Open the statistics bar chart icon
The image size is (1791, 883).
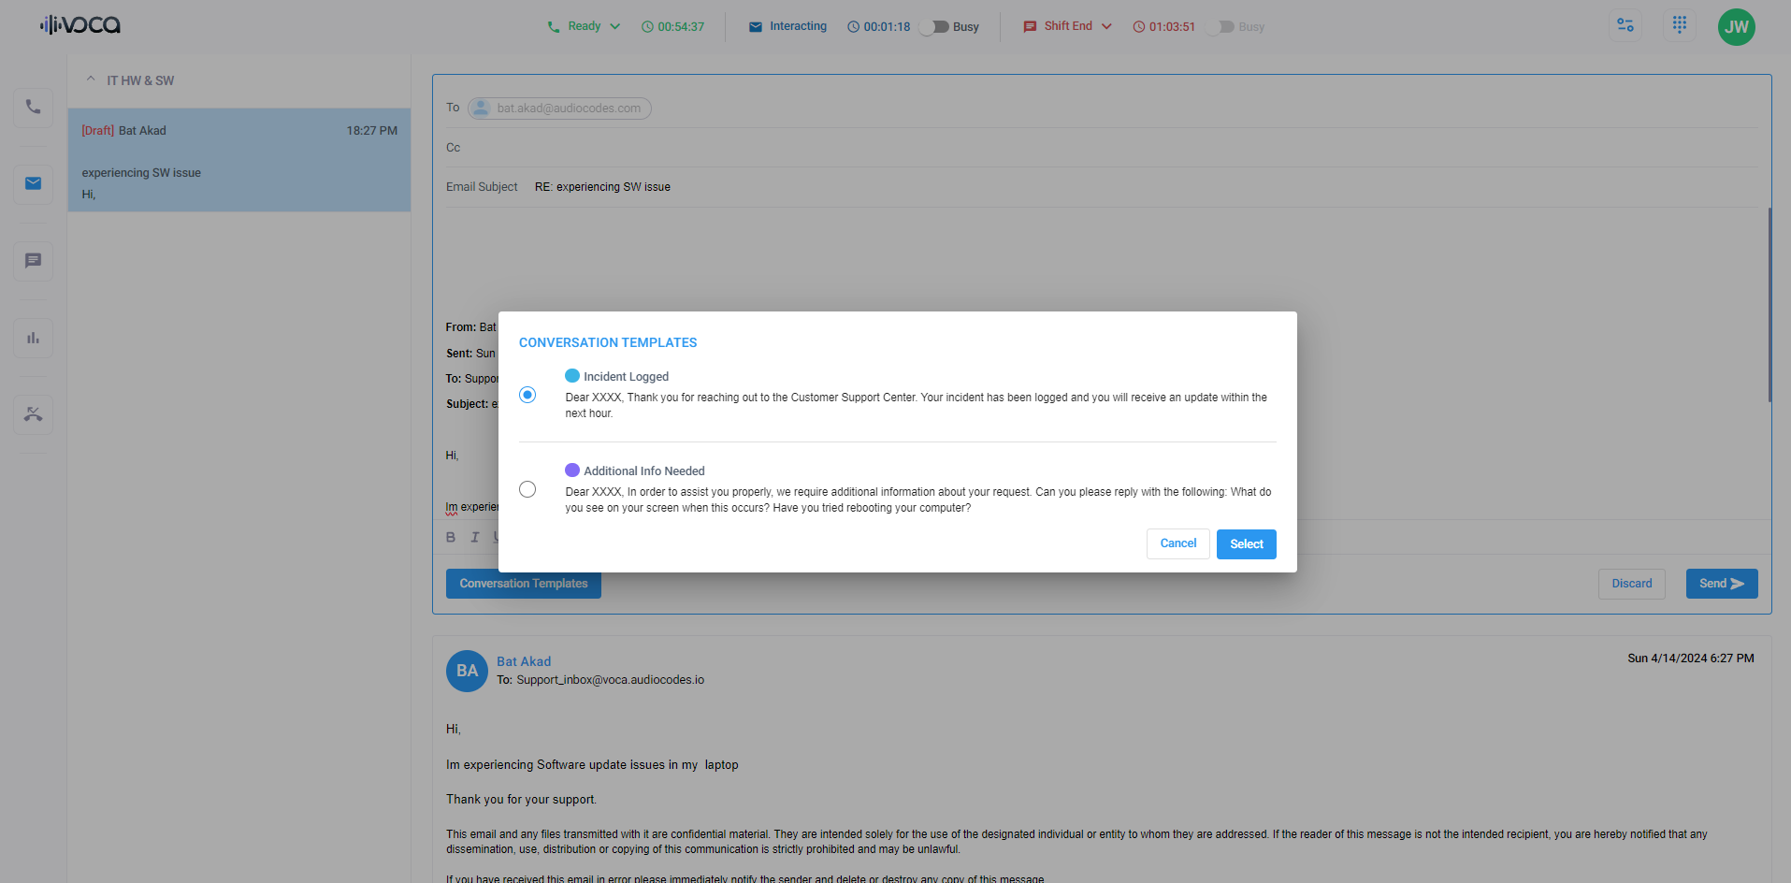tap(33, 338)
